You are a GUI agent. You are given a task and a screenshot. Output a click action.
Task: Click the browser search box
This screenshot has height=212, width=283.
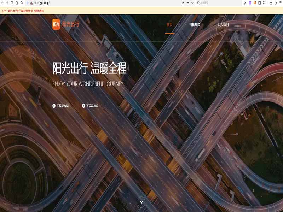click(x=218, y=3)
